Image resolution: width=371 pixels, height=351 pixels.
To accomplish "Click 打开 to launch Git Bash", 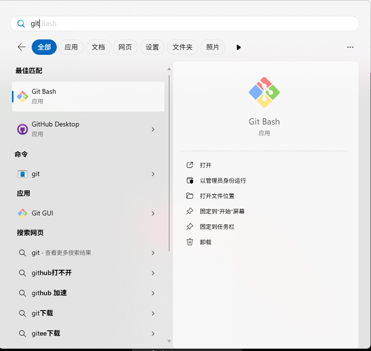I will click(x=206, y=165).
